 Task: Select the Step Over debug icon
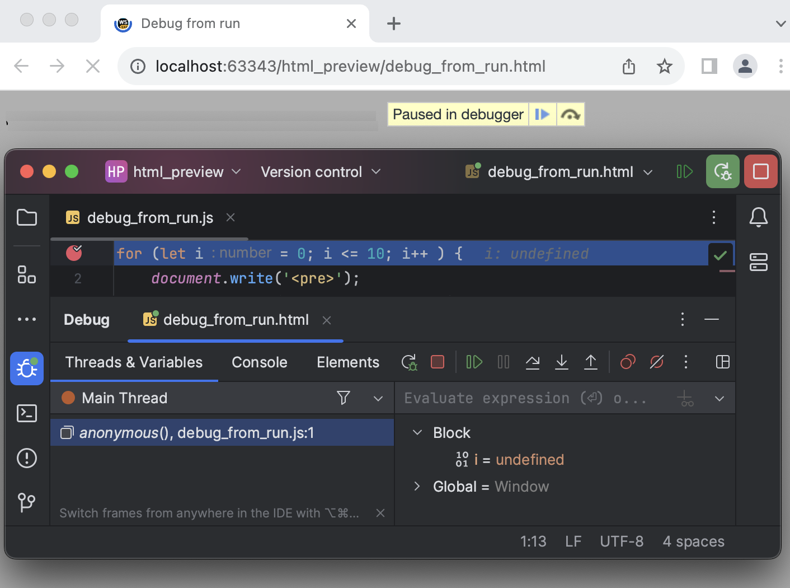coord(533,362)
